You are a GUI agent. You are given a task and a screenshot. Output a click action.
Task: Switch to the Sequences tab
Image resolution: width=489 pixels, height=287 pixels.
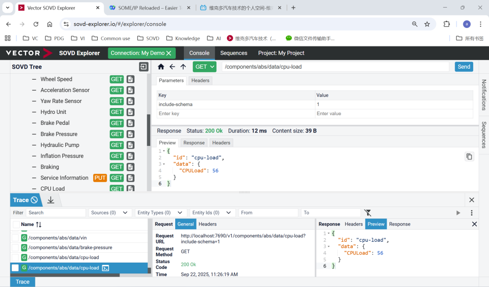point(234,53)
